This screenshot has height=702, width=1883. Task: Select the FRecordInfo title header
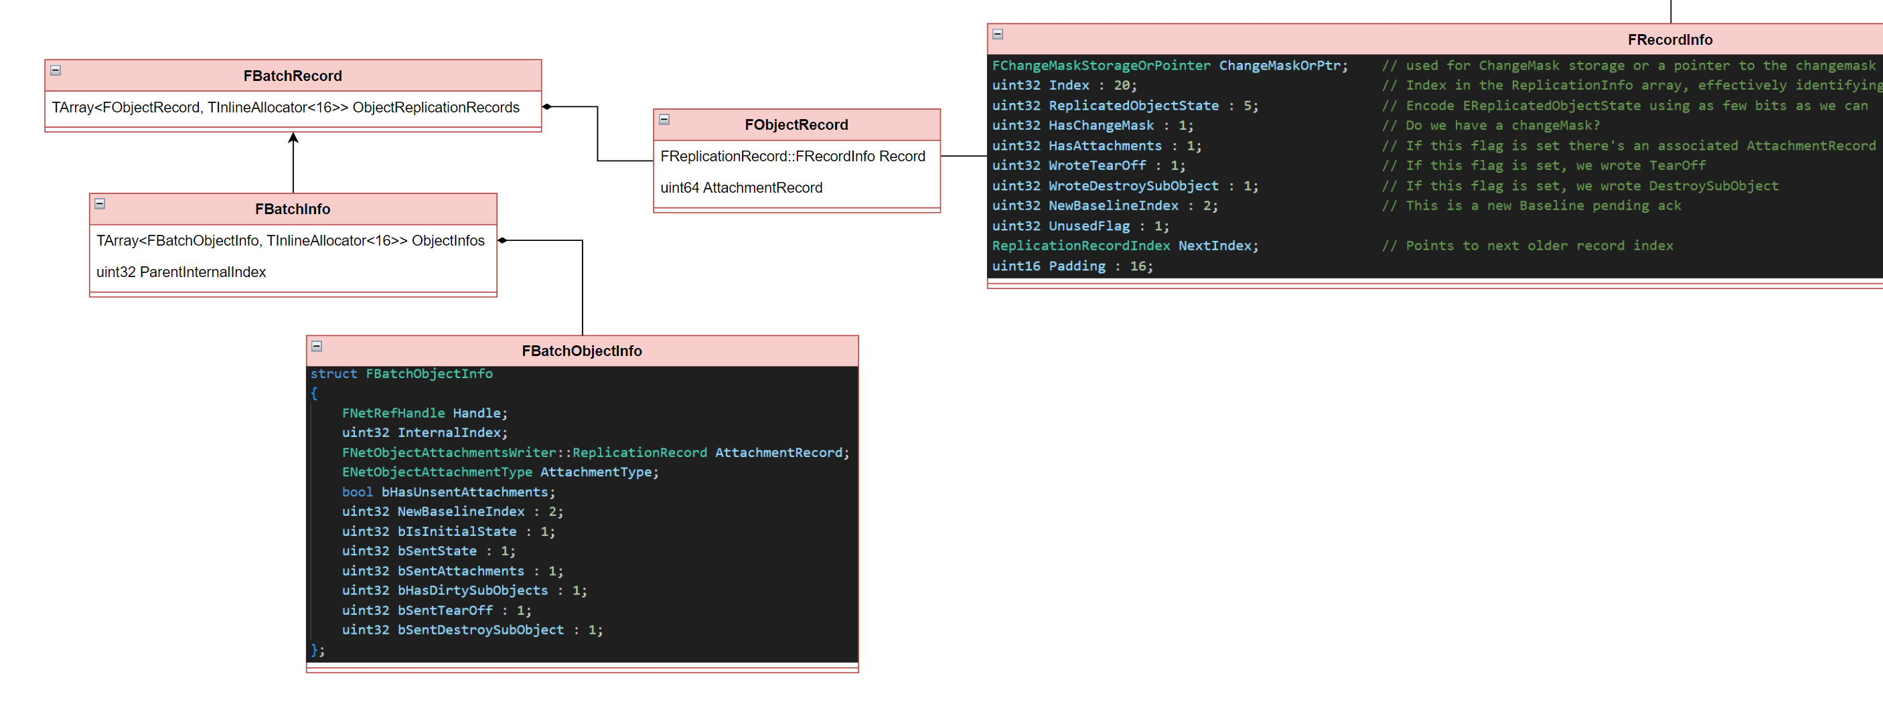pyautogui.click(x=1669, y=40)
